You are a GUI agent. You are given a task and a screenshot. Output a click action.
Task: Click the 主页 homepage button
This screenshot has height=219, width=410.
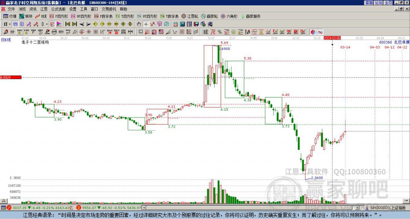388,2
